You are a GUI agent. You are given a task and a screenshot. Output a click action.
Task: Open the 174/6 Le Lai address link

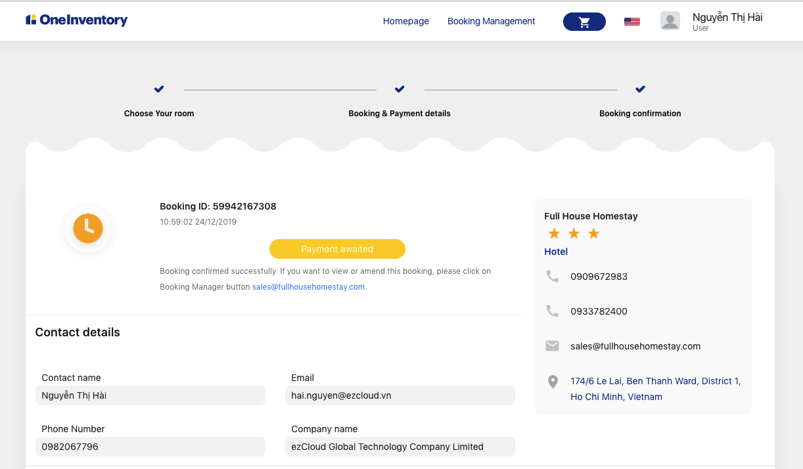coord(655,389)
